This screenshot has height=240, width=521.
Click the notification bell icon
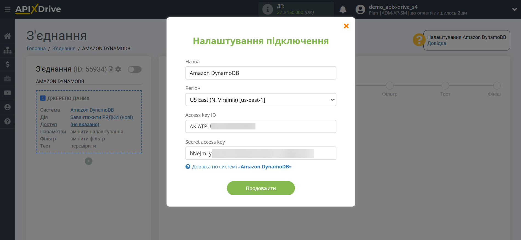(343, 10)
